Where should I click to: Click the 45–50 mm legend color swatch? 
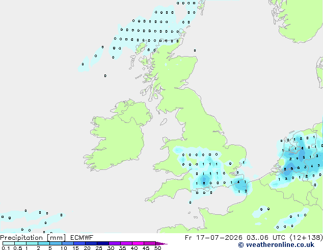pos(150,243)
